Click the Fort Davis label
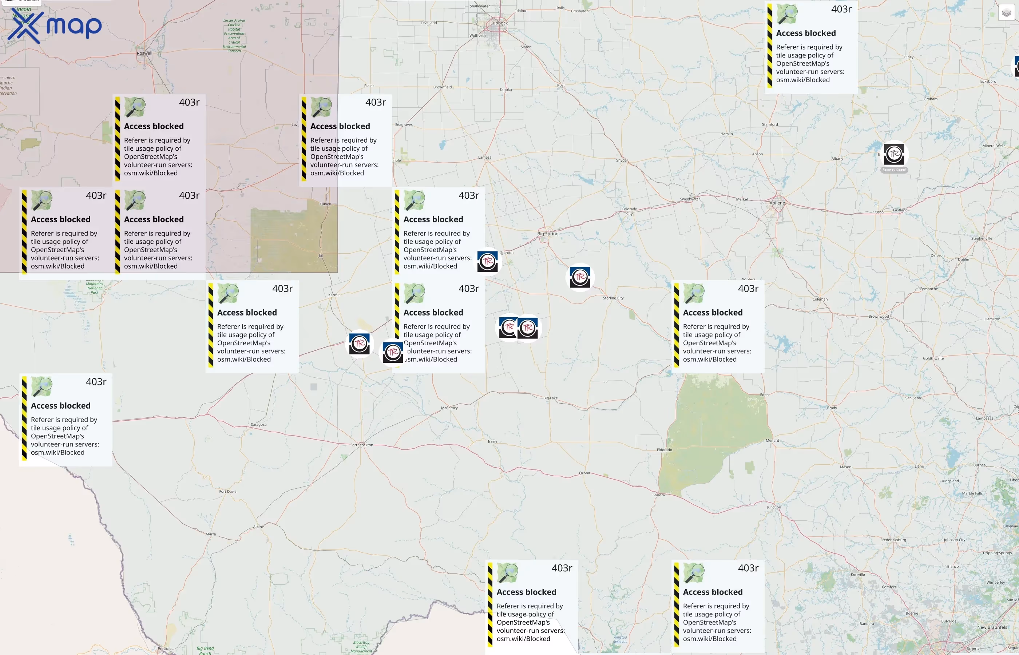1019x655 pixels. tap(227, 491)
